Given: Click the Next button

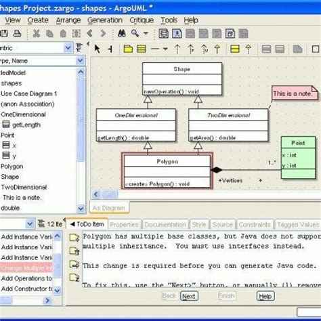Looking at the screenshot, I should [x=189, y=296].
